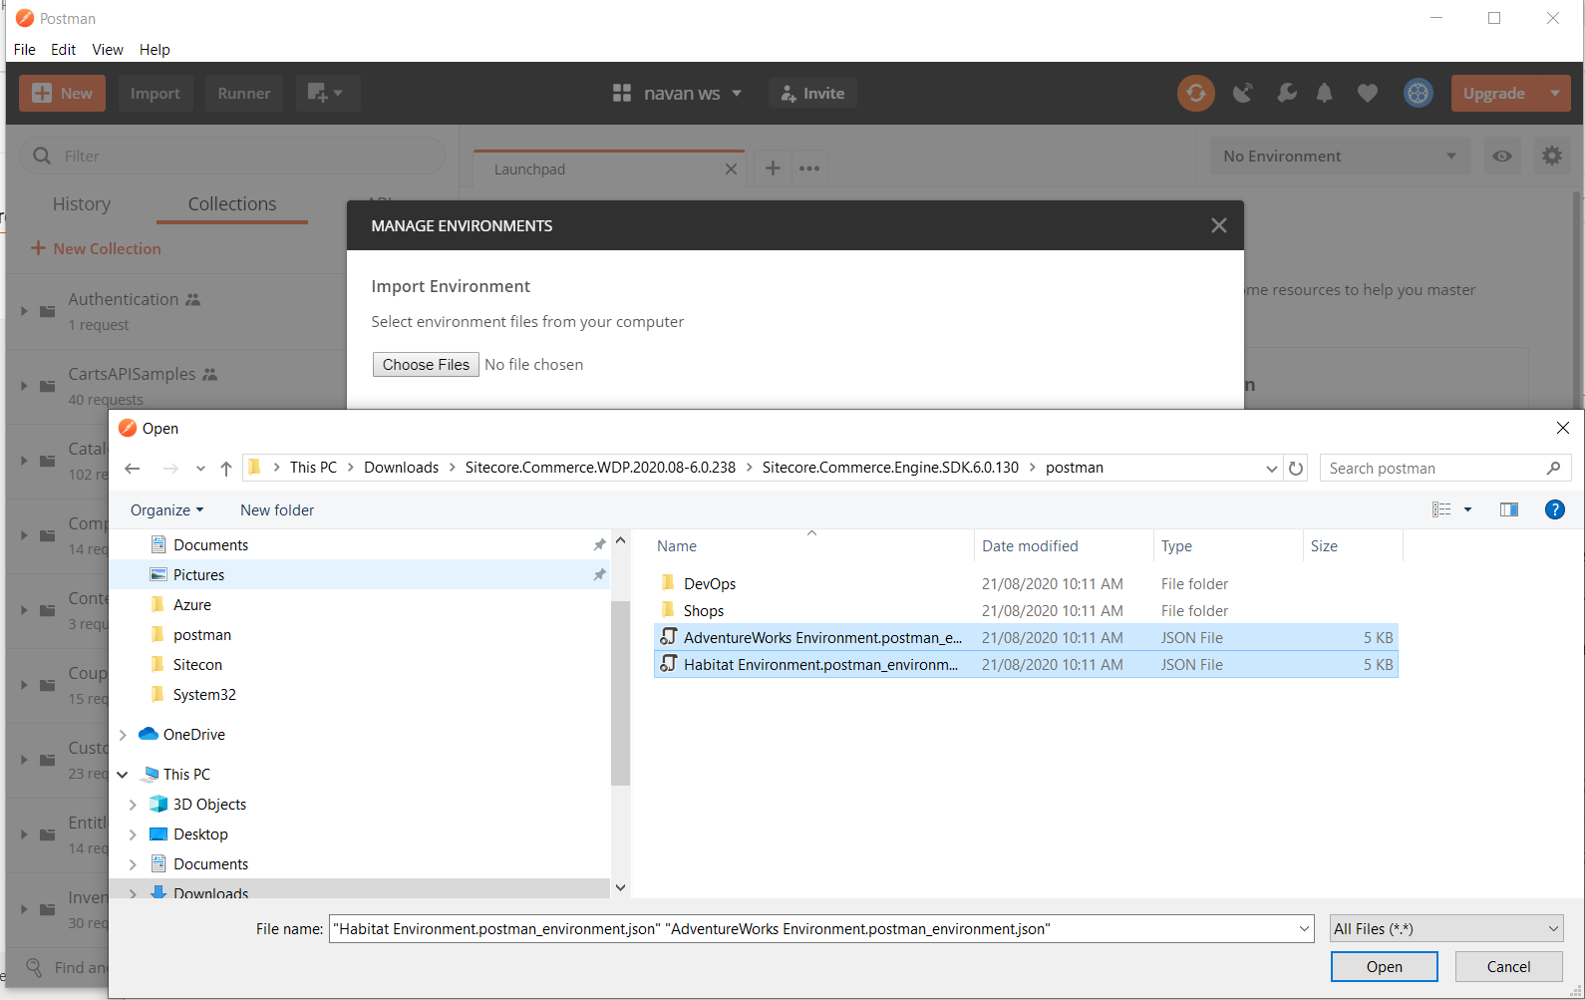The height and width of the screenshot is (1000, 1585).
Task: Toggle environment quick look eye icon
Action: tap(1502, 156)
